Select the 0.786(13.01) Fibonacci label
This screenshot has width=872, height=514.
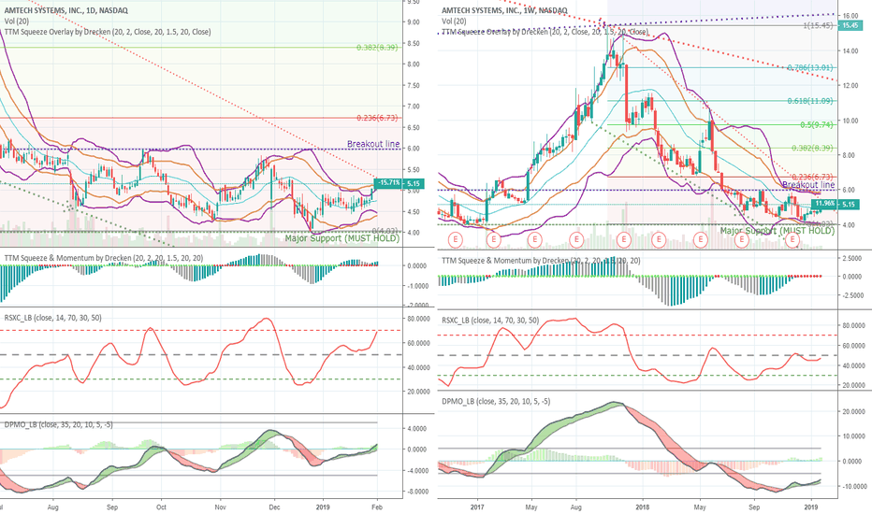[809, 68]
